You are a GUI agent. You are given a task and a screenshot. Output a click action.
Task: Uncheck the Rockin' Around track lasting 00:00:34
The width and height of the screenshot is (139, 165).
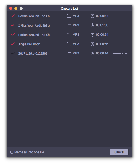coord(13,16)
